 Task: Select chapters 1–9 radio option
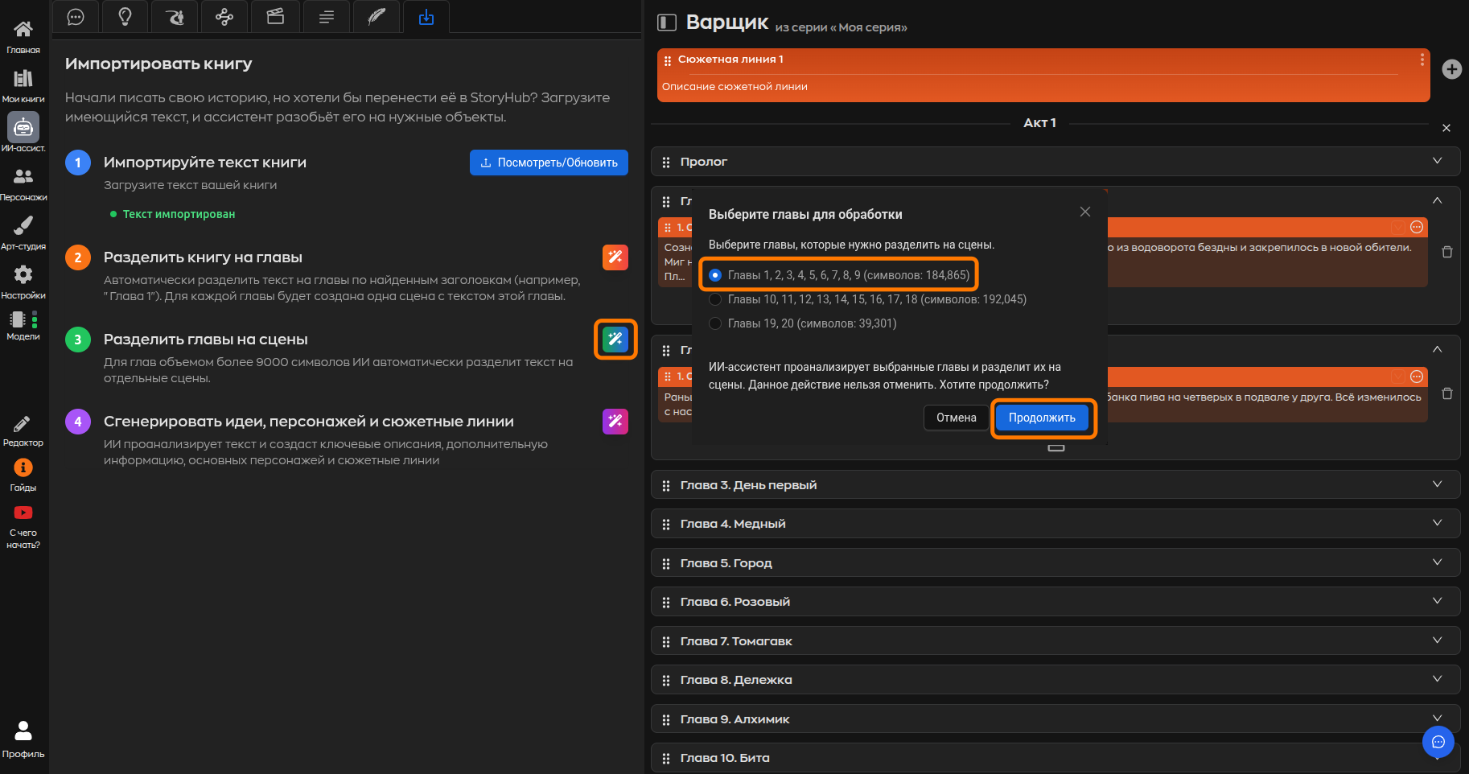[715, 275]
